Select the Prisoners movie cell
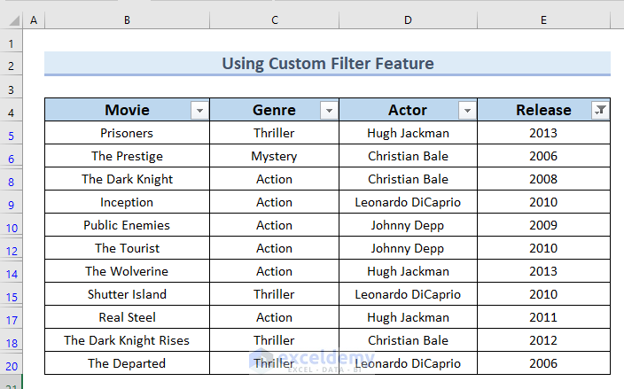This screenshot has width=624, height=389. (127, 134)
